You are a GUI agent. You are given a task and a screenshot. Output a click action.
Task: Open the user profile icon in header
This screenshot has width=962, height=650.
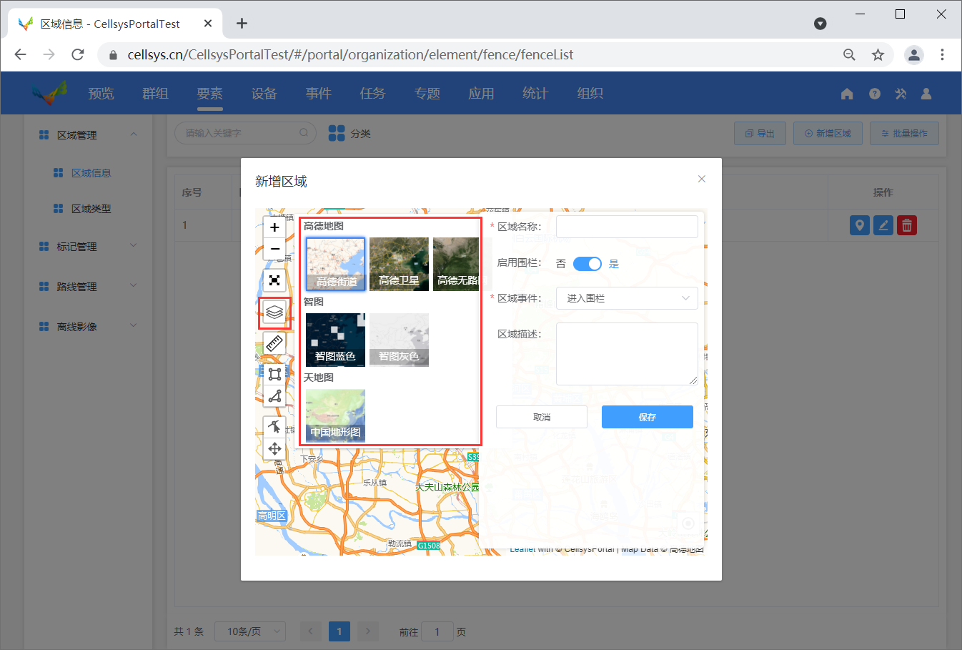[926, 94]
